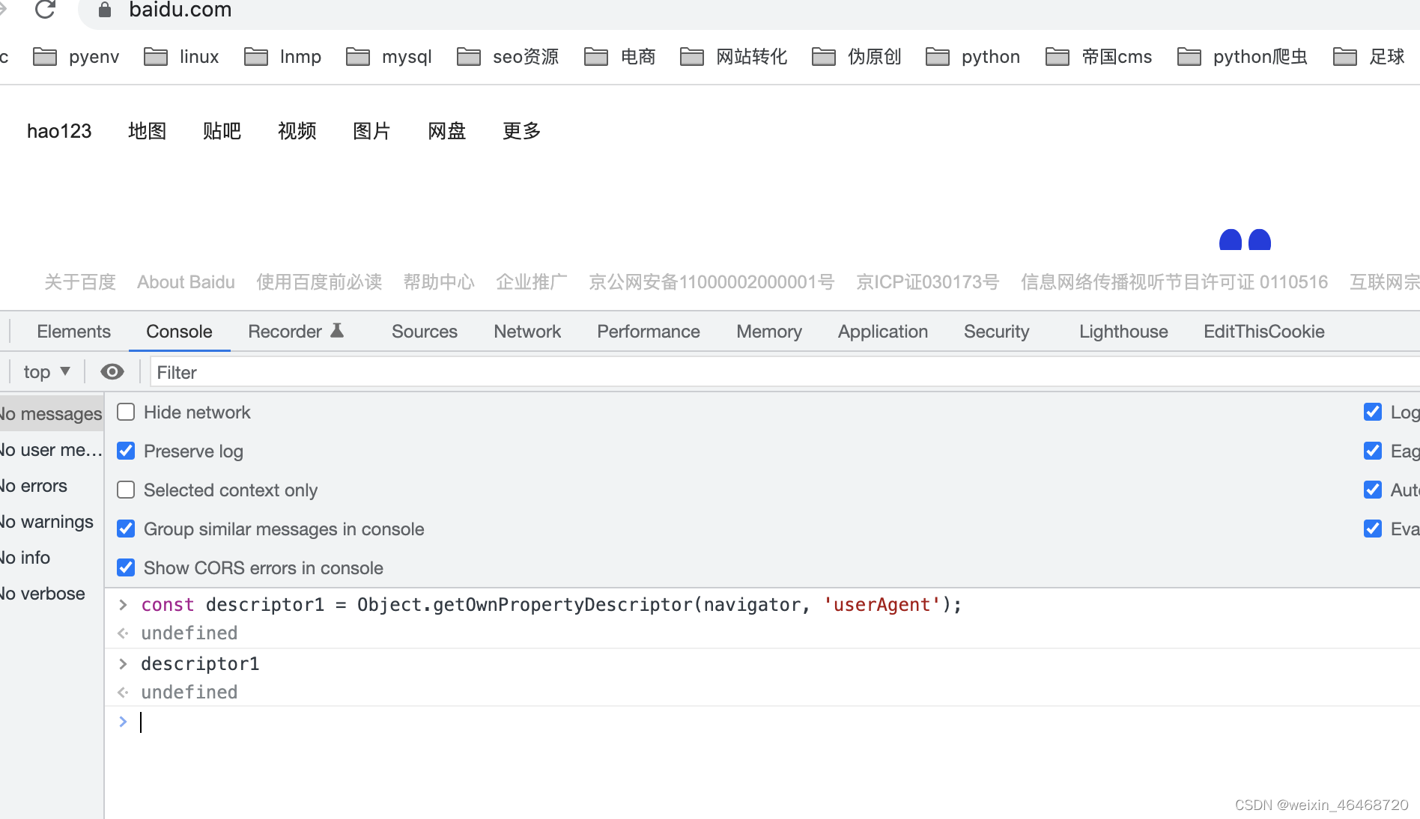
Task: Open the lnmp bookmark folder
Action: [x=283, y=57]
